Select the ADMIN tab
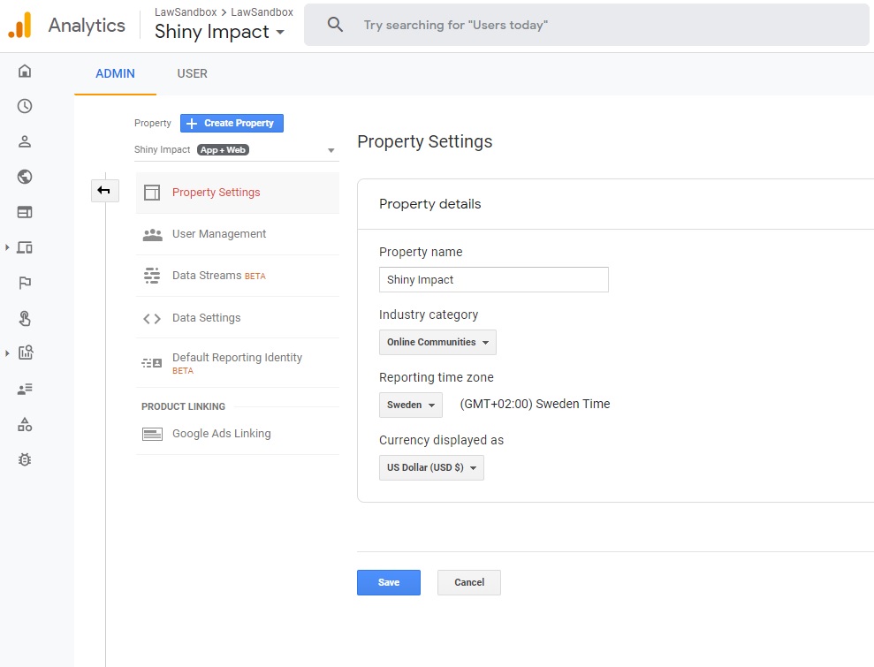 point(116,73)
